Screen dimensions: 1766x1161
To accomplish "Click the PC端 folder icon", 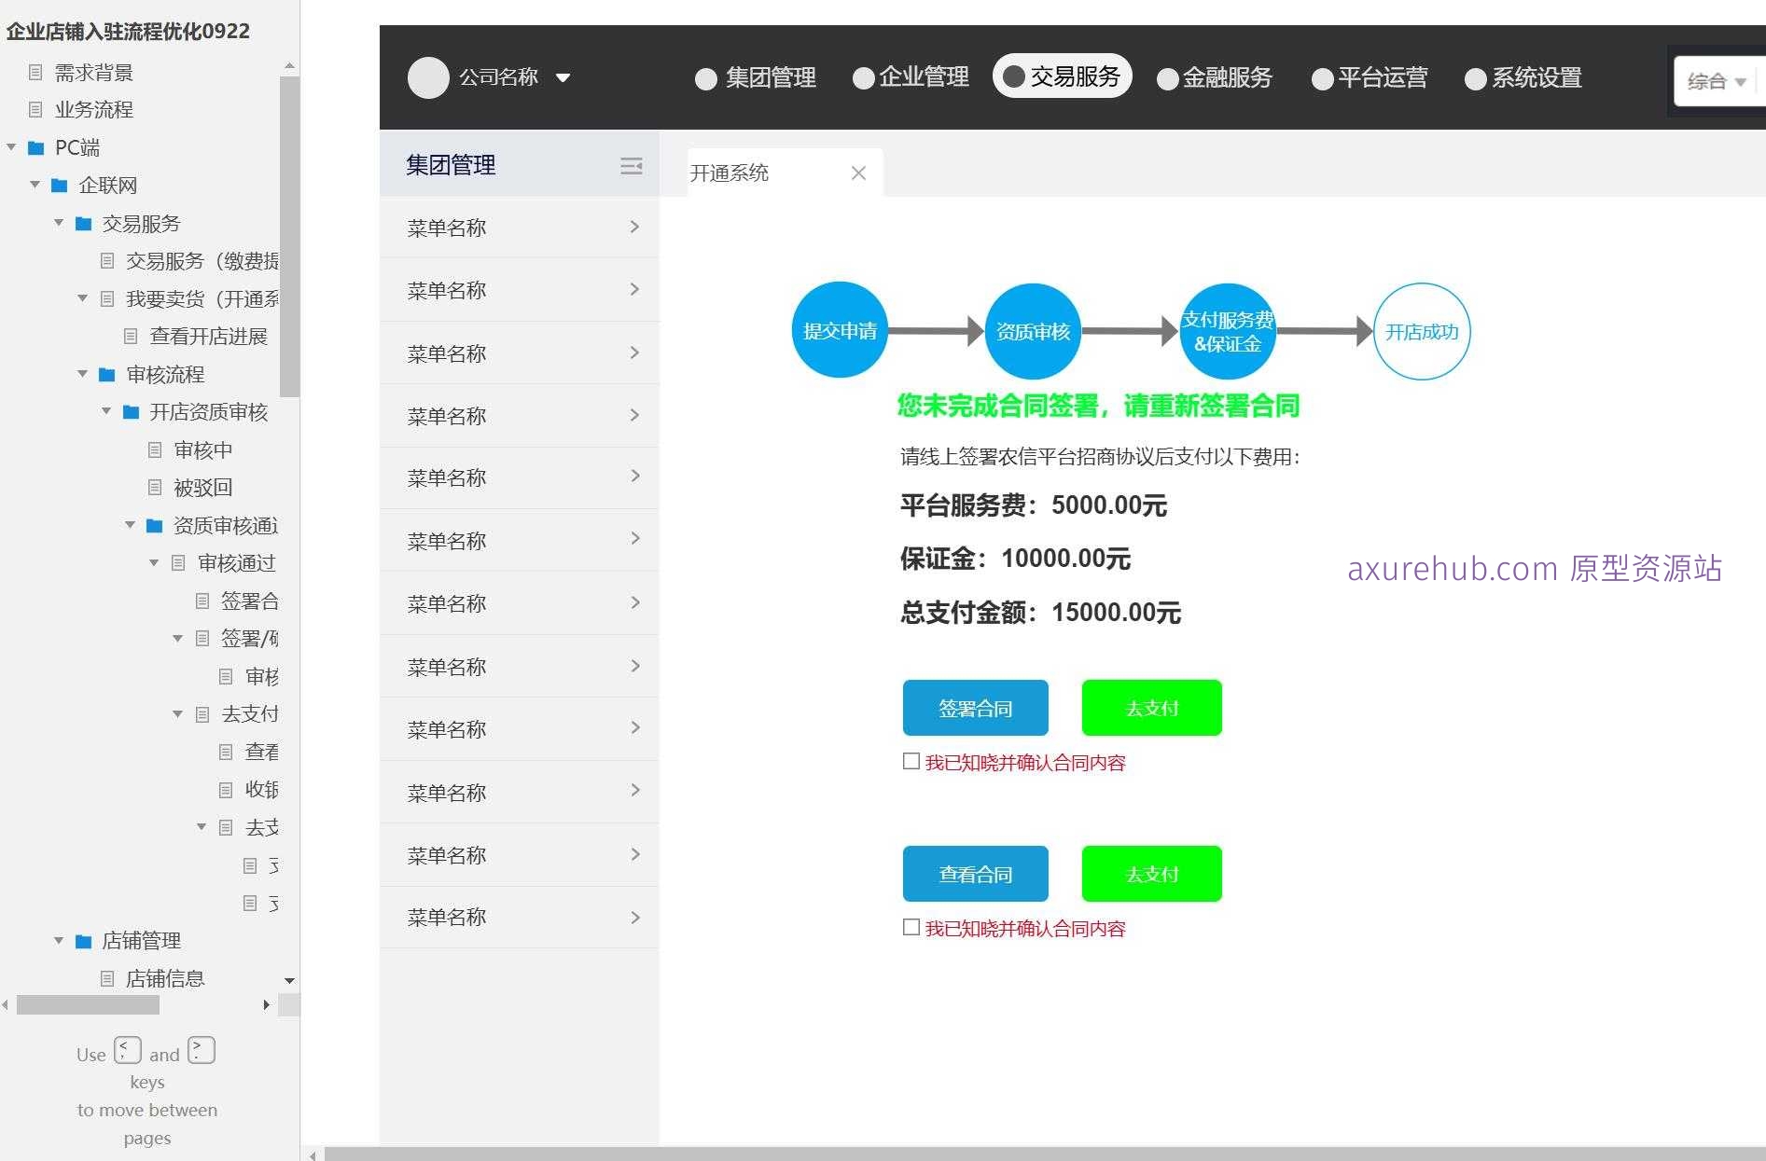I will point(36,147).
